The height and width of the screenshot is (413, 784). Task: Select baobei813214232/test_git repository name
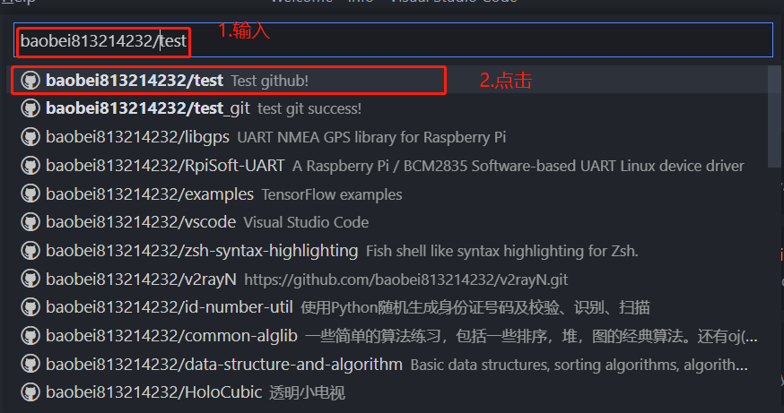click(148, 108)
